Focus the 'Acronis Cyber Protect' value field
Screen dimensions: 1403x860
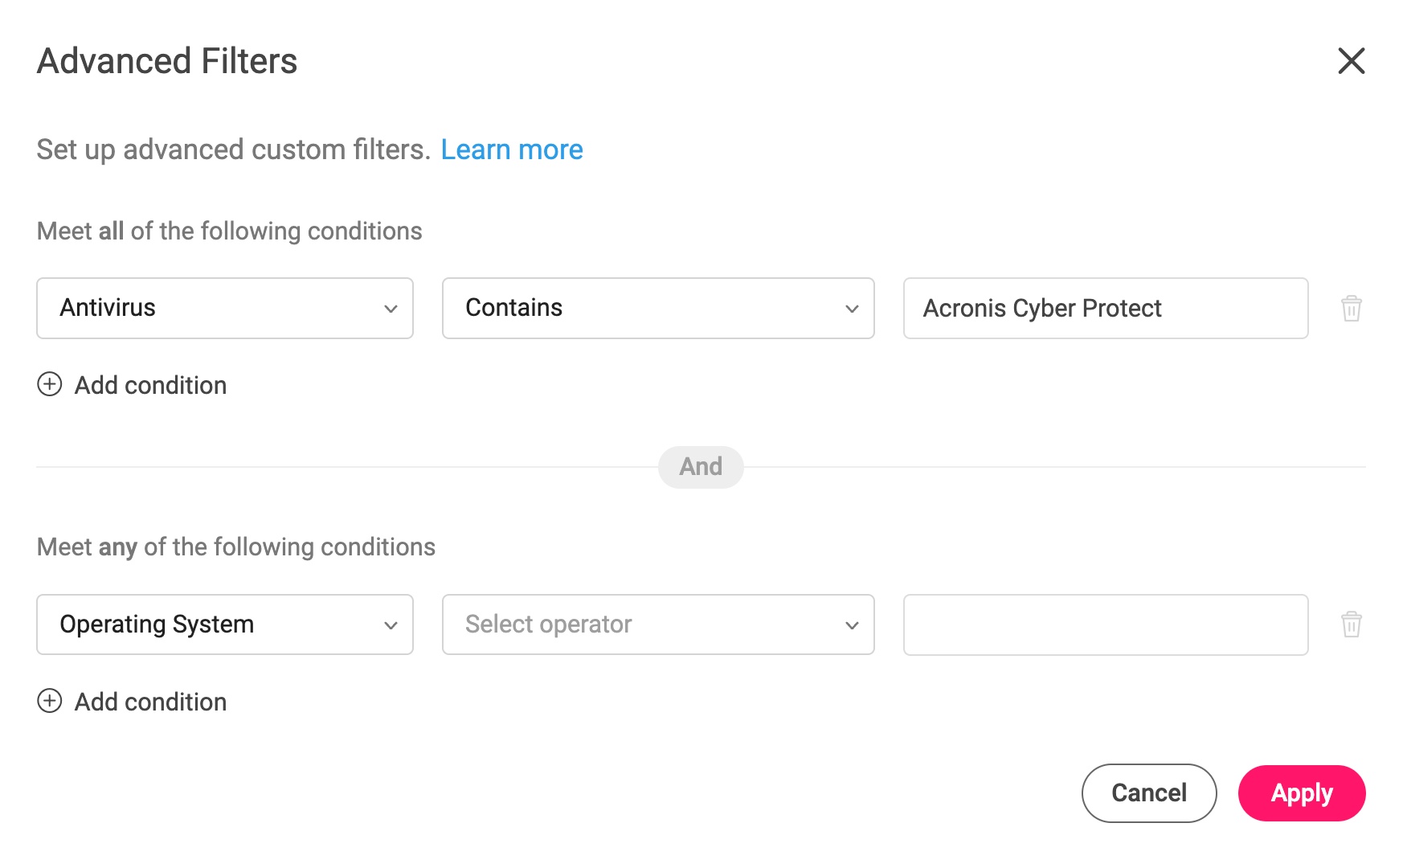tap(1106, 309)
